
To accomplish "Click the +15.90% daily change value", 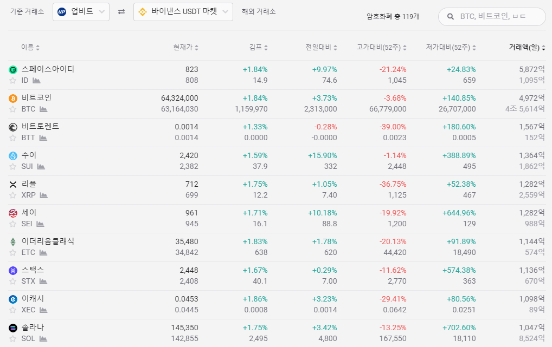I will 323,155.
